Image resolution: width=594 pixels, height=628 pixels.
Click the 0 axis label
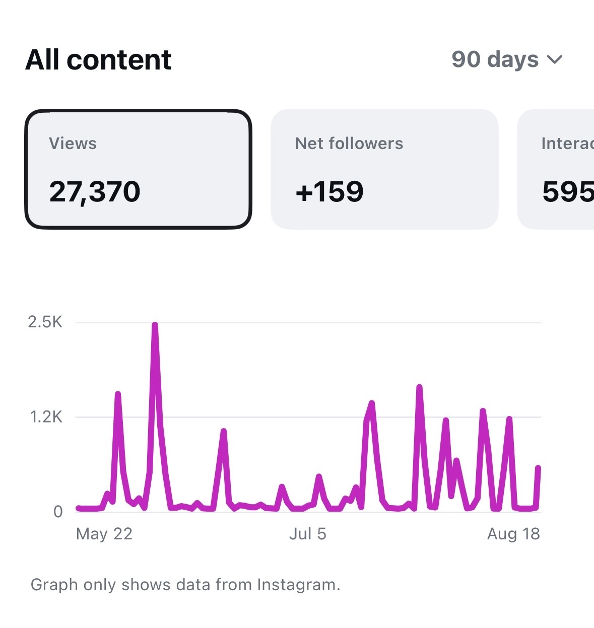click(58, 512)
